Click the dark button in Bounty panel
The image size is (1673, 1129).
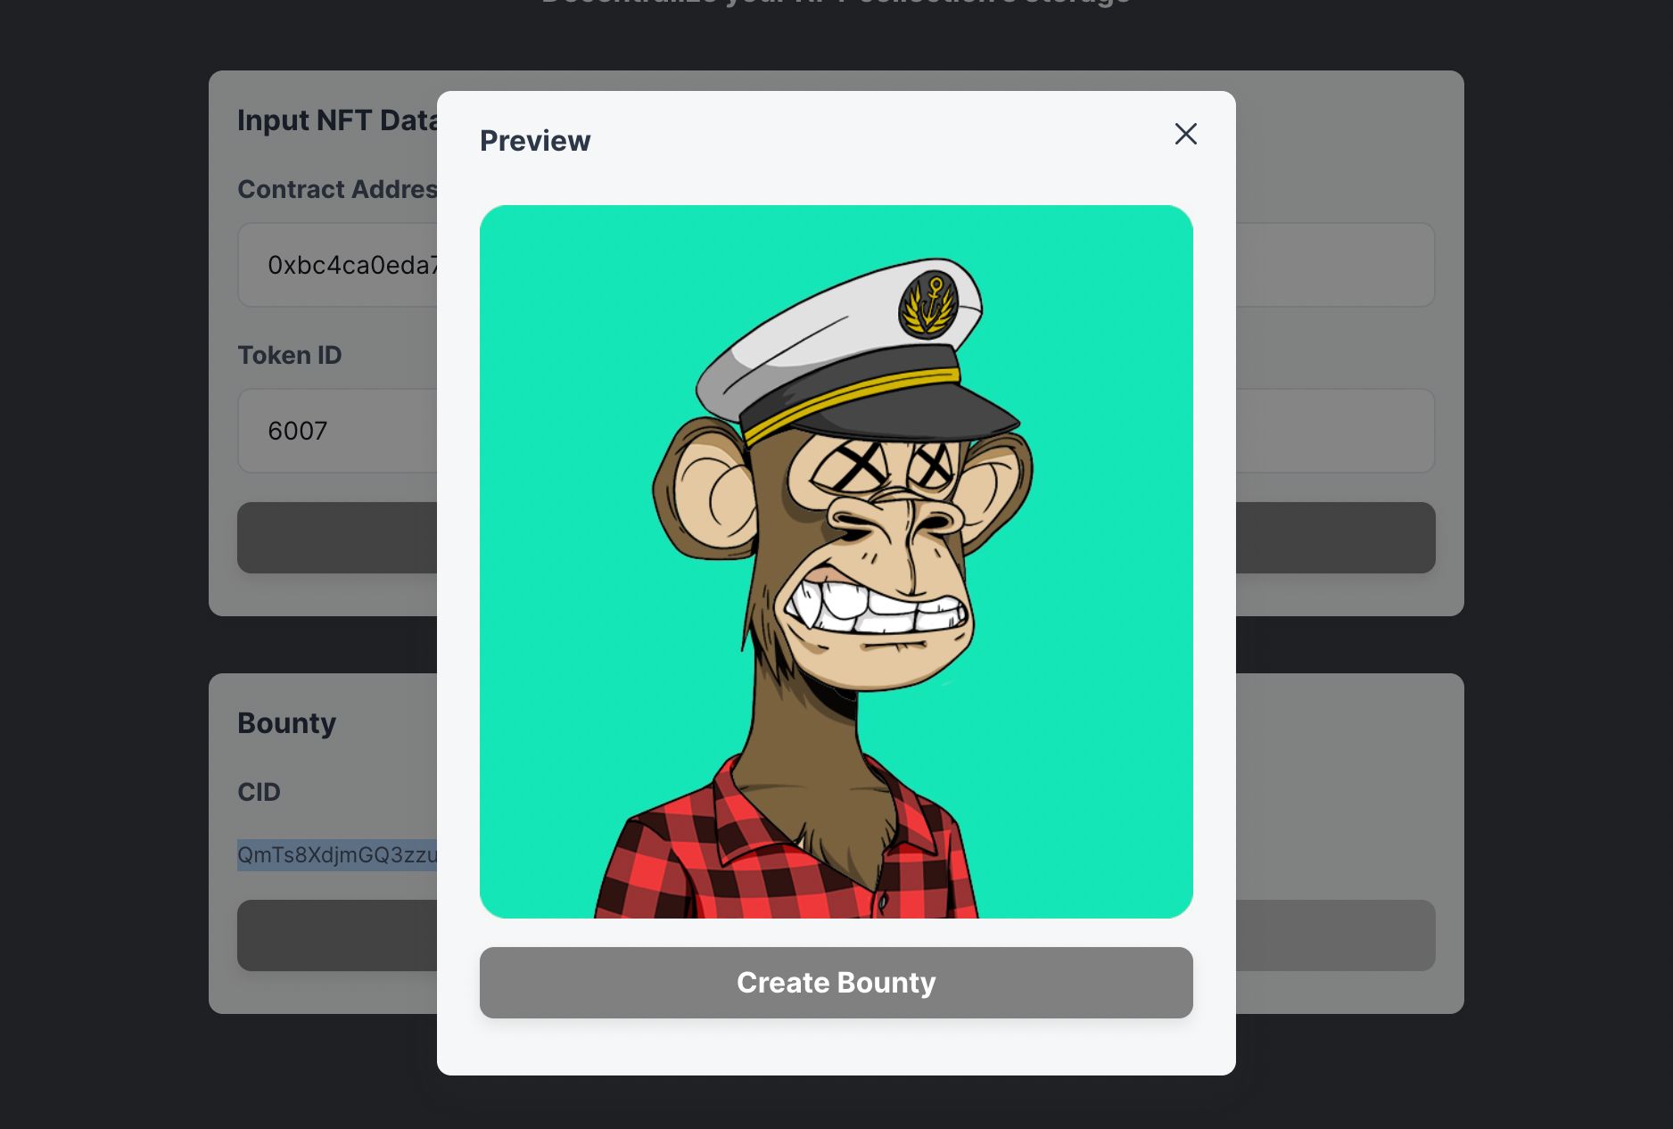coord(339,935)
